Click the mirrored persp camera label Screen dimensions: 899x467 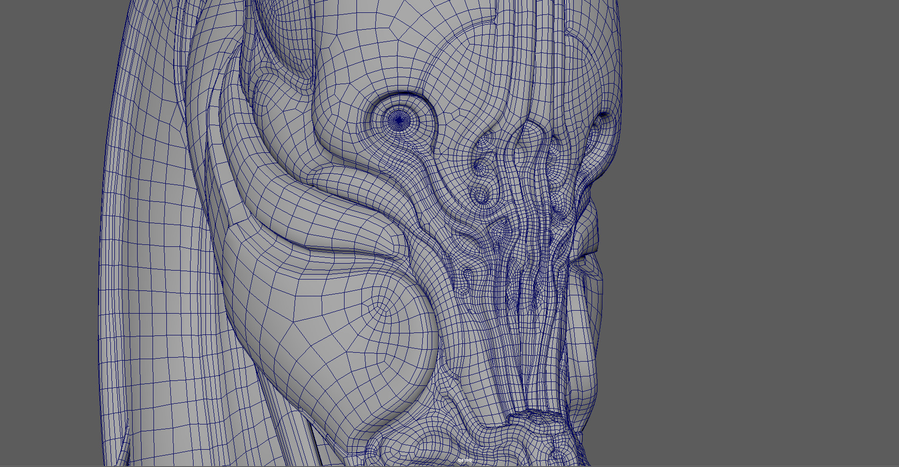pos(464,460)
